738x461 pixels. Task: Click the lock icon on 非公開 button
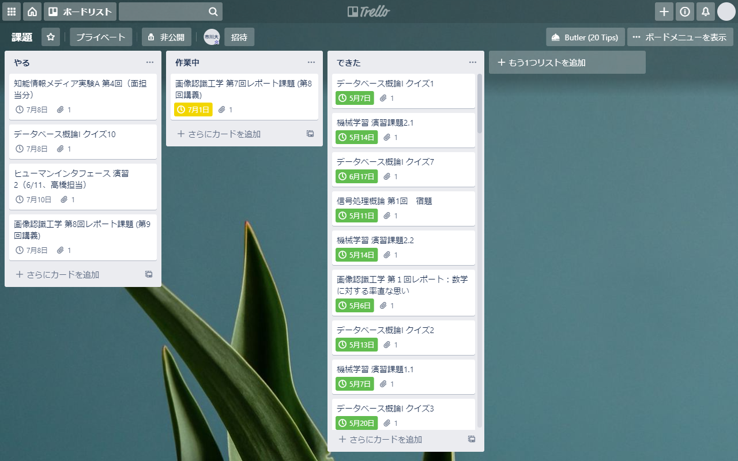coord(150,37)
